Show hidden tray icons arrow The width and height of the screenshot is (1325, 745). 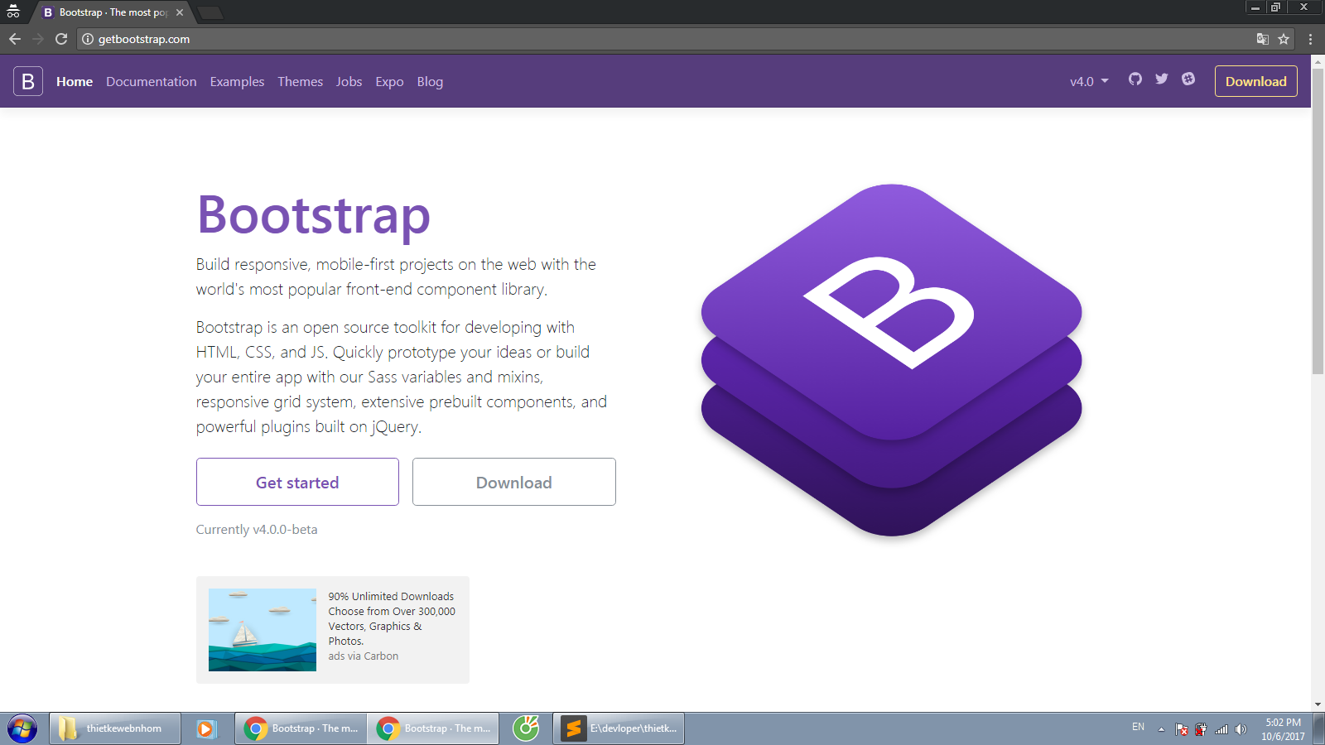click(x=1161, y=729)
